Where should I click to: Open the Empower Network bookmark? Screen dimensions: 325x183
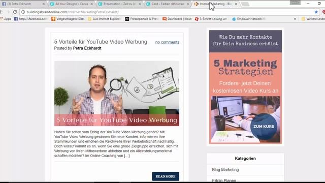(249, 19)
